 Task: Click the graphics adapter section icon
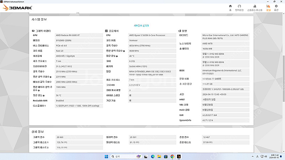[x=33, y=31]
